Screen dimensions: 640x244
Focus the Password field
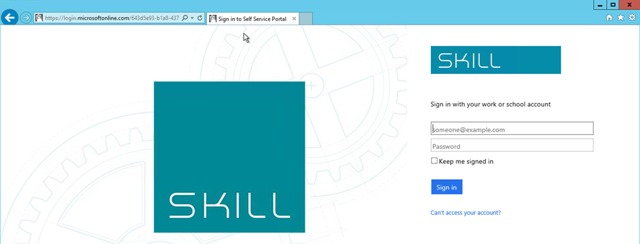pos(512,145)
